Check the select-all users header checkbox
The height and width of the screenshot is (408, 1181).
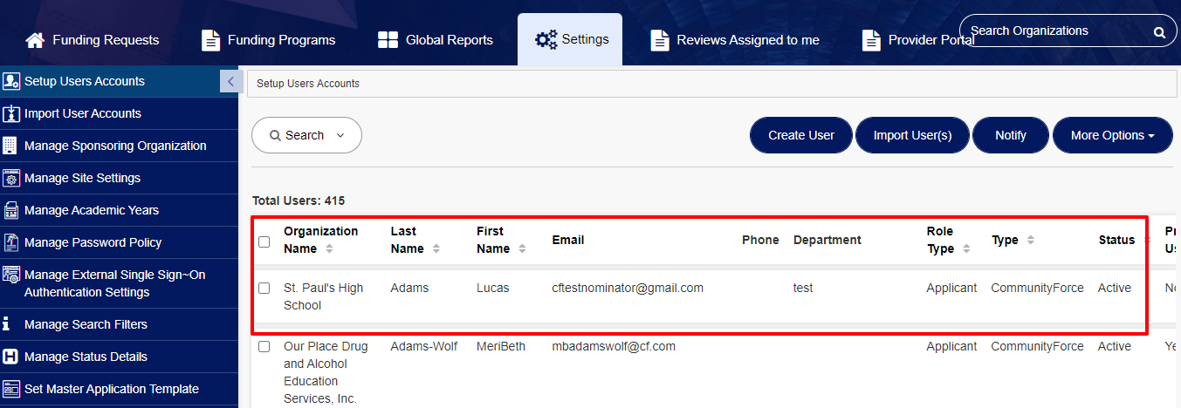264,241
